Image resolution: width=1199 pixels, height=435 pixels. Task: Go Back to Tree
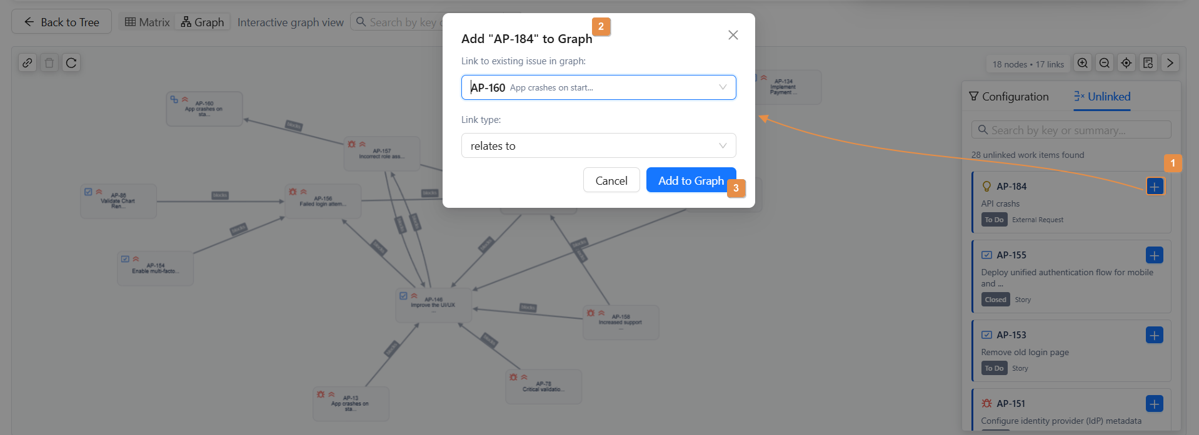point(61,22)
